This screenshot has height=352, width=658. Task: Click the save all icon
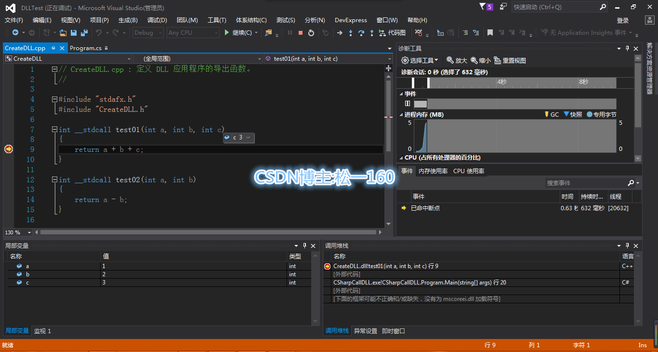[84, 33]
